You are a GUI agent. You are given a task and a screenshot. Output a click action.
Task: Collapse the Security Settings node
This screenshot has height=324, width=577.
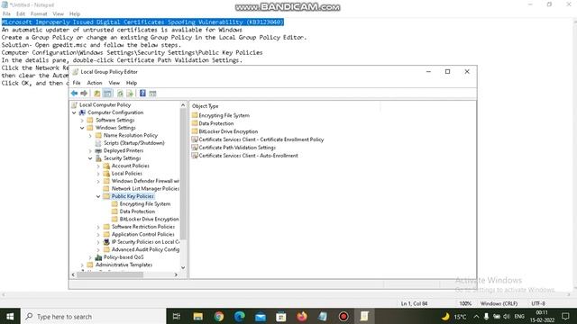click(90, 158)
